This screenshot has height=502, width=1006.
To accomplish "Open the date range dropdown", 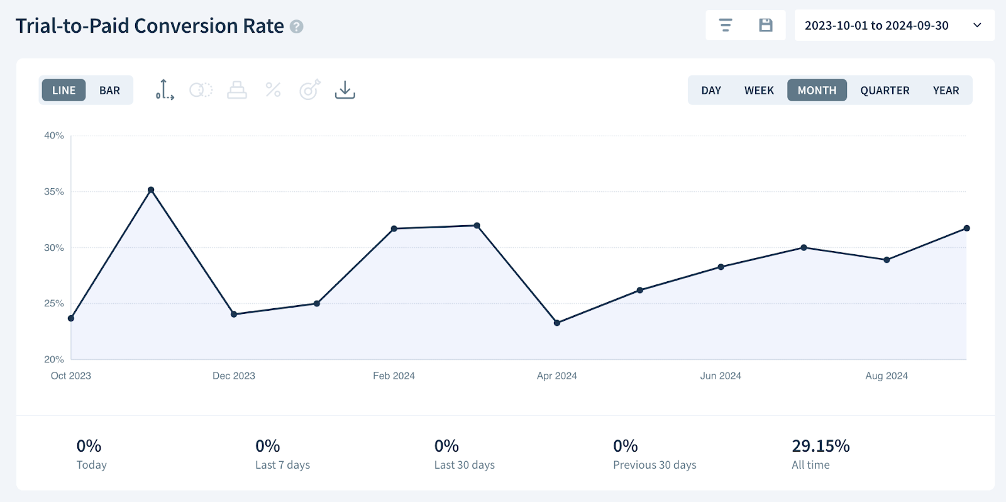I will click(x=876, y=26).
